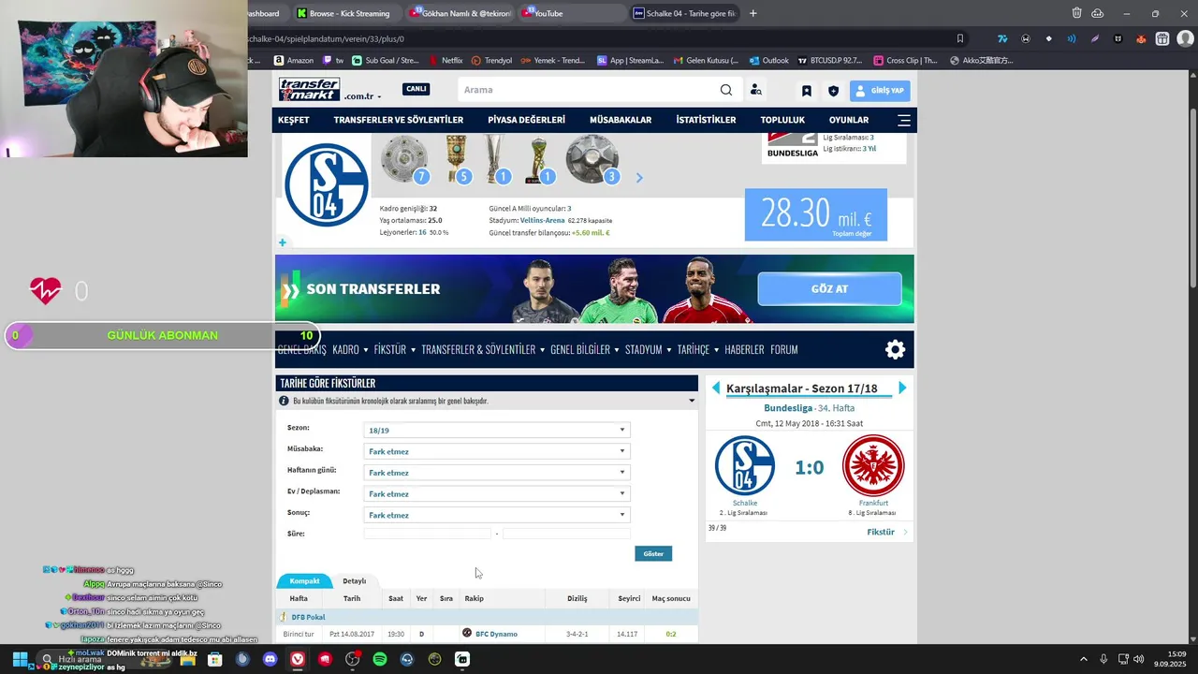1198x674 pixels.
Task: Switch to Browse - Kick Streaming tab
Action: [346, 13]
